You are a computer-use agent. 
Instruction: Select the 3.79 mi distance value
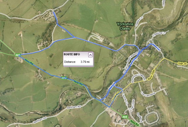[85, 62]
